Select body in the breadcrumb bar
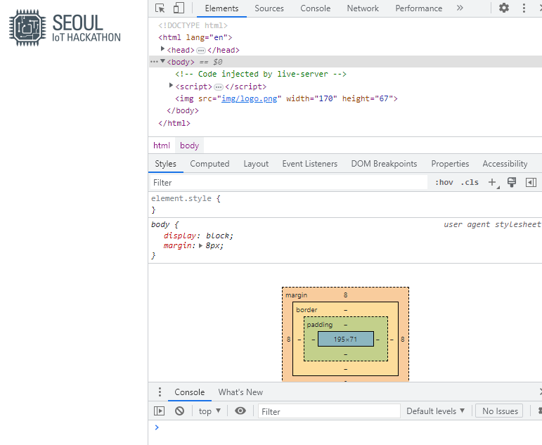This screenshot has height=445, width=542. tap(189, 146)
